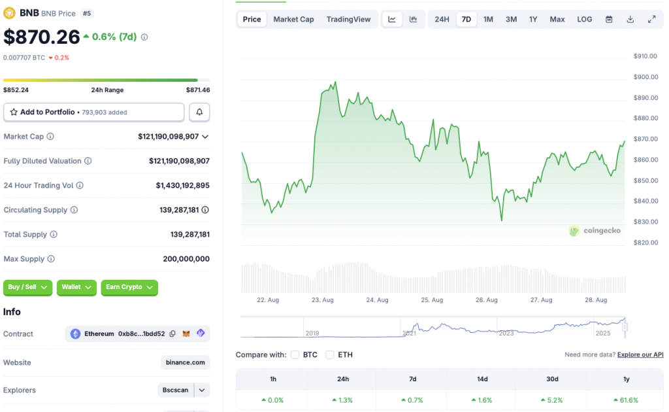Click the purple diamond icon beside contract
Viewport: 669px width, 412px height.
tap(201, 333)
